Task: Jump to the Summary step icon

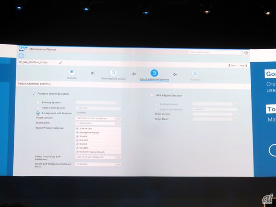Action: pyautogui.click(x=195, y=74)
